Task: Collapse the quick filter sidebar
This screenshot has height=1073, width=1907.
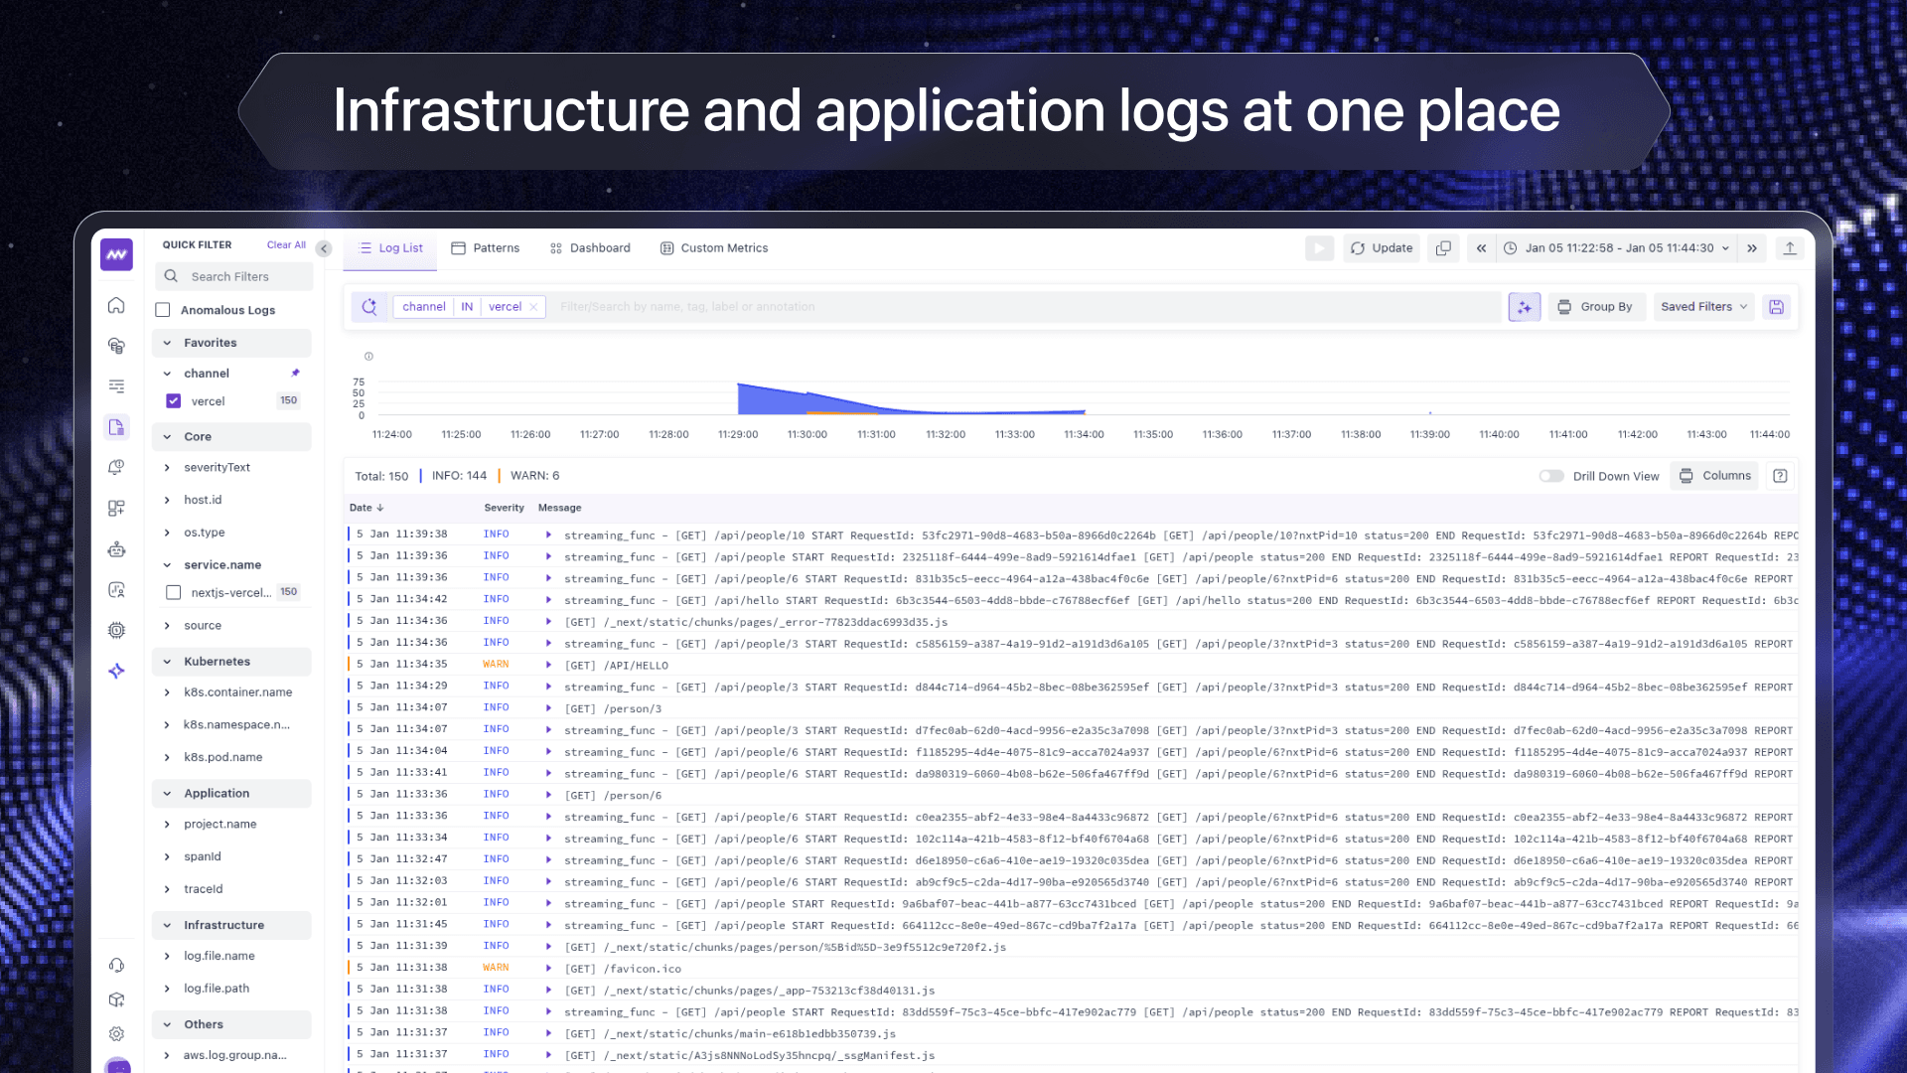Action: point(324,248)
